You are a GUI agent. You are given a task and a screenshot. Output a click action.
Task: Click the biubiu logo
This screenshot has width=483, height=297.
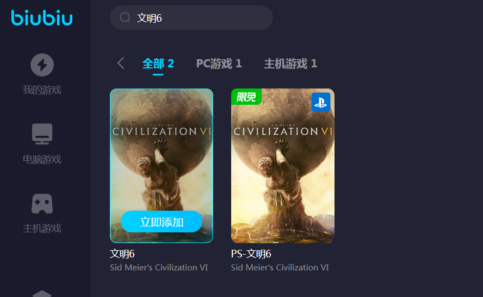click(x=42, y=18)
